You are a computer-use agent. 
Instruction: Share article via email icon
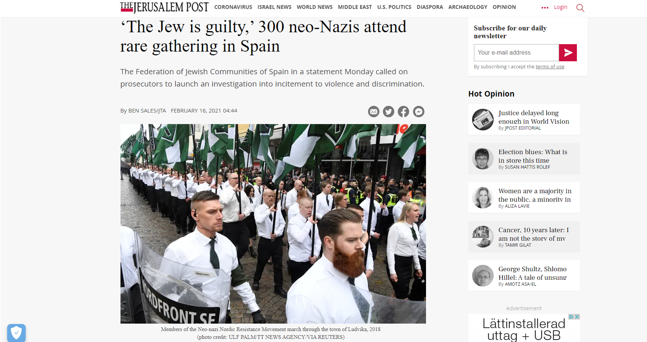click(x=374, y=112)
